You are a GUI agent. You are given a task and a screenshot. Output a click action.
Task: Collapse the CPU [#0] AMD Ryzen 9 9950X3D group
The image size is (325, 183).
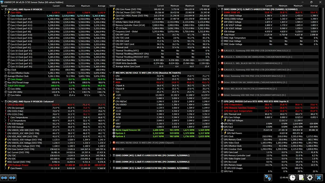click(x=2, y=9)
